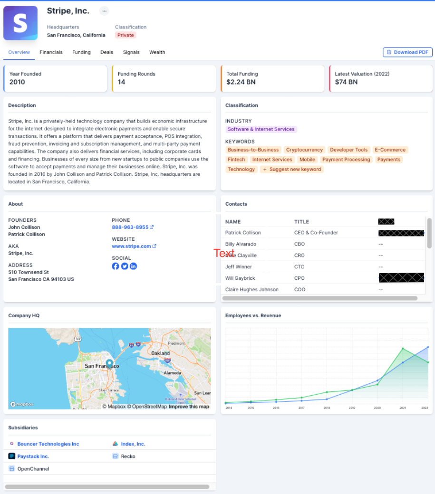
Task: Select the Payment Processing keyword tag
Action: point(346,160)
